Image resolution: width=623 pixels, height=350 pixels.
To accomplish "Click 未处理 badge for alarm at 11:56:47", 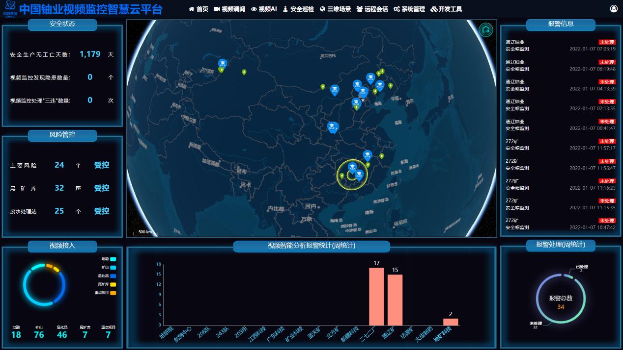I will coord(607,161).
